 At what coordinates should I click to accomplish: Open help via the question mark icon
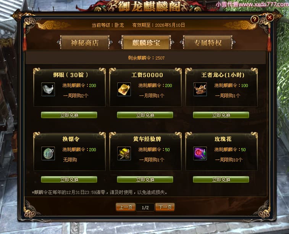[255, 19]
